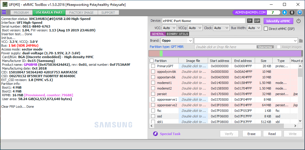The width and height of the screenshot is (305, 150).
Task: Open VCC voltage dropdown
Action: (169, 28)
